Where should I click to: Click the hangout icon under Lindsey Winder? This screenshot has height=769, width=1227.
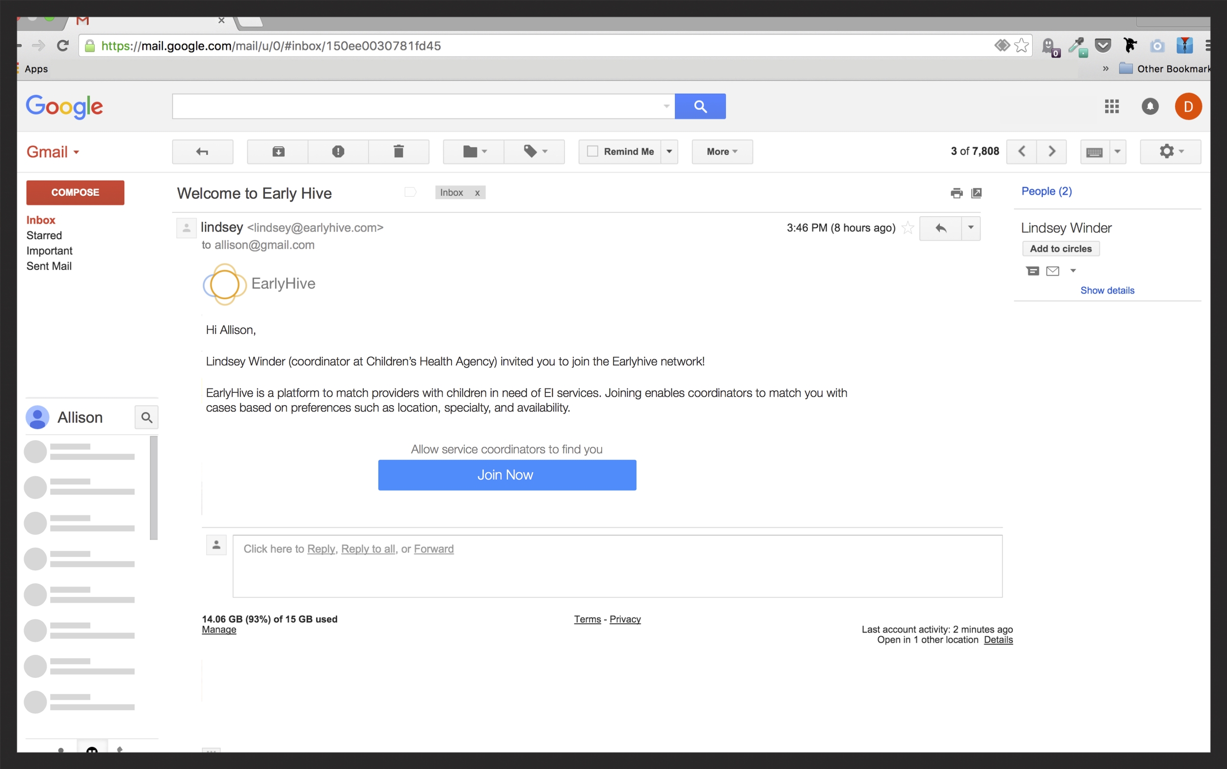point(1032,271)
